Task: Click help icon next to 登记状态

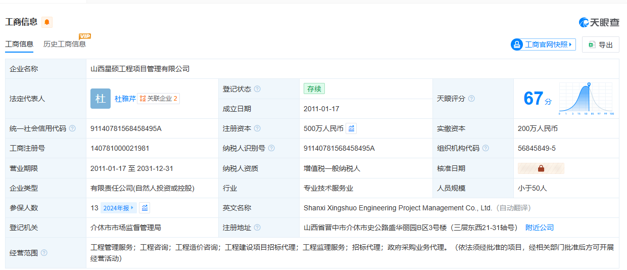Action: [x=257, y=89]
